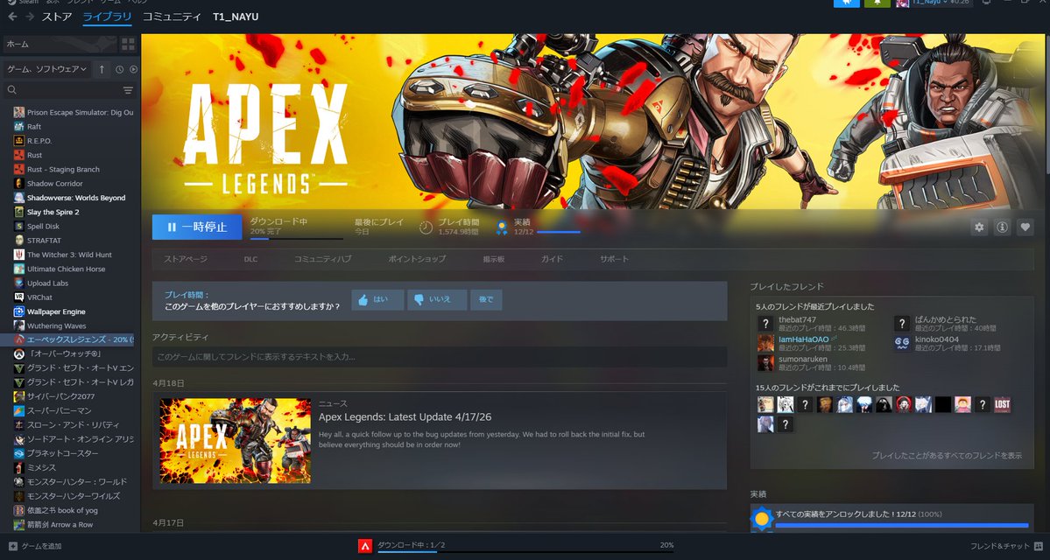Open ゲーム、ソフトウェア filter dropdown
The image size is (1050, 560).
(47, 69)
